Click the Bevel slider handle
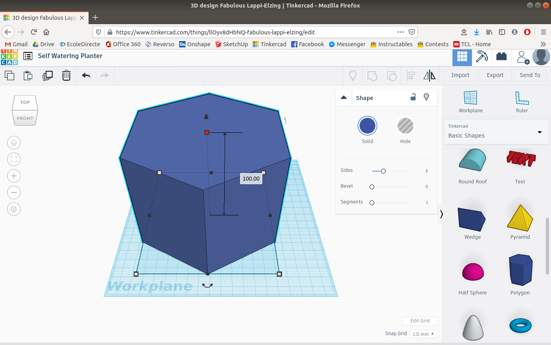This screenshot has height=345, width=551. tap(372, 187)
